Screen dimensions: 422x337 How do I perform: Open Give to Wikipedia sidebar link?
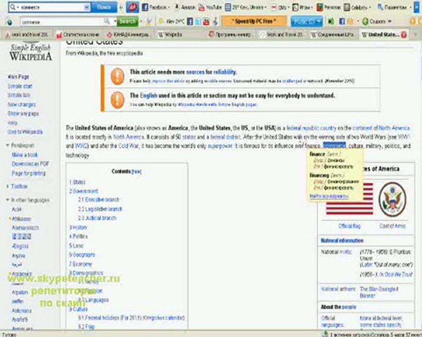point(25,132)
